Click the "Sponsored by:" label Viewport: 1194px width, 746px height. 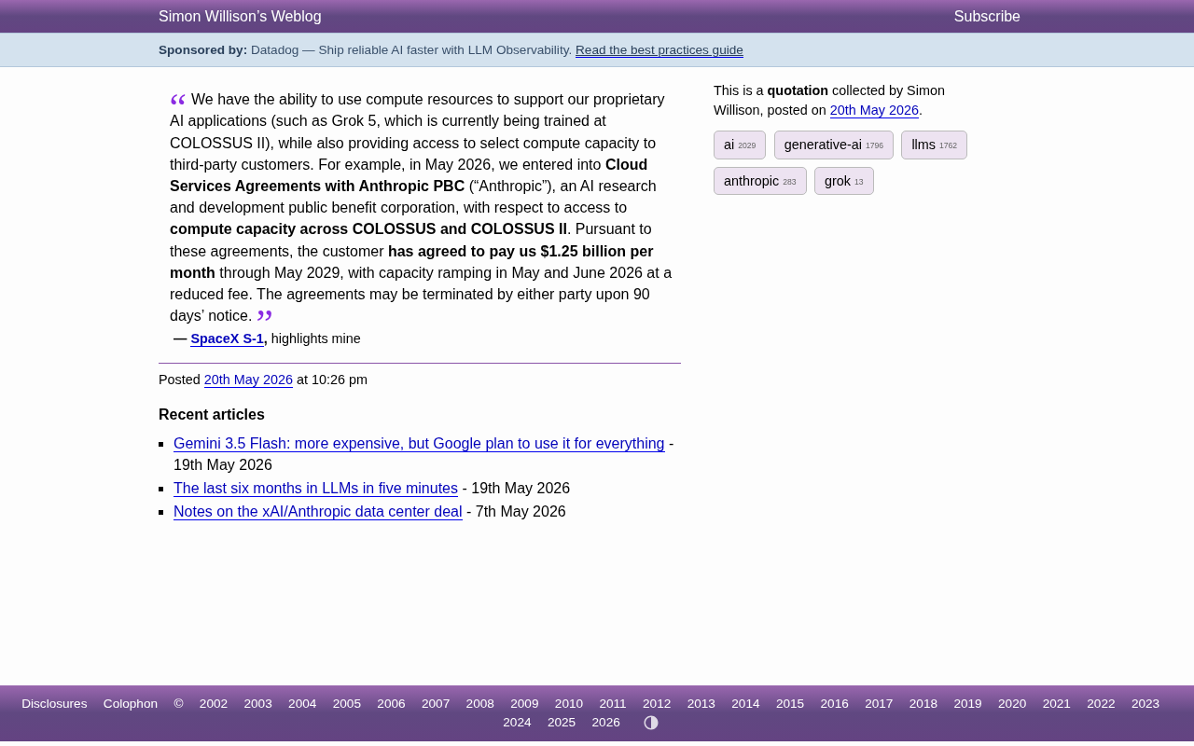(203, 50)
